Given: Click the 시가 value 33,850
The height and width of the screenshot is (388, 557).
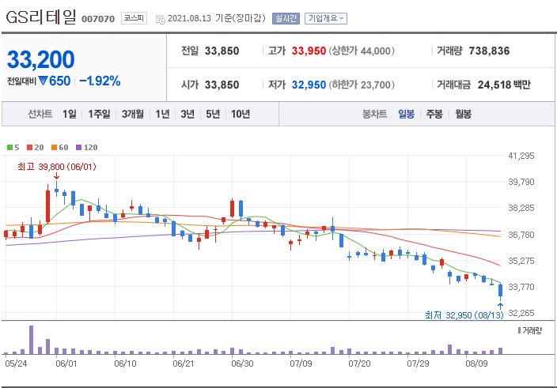Looking at the screenshot, I should [222, 85].
